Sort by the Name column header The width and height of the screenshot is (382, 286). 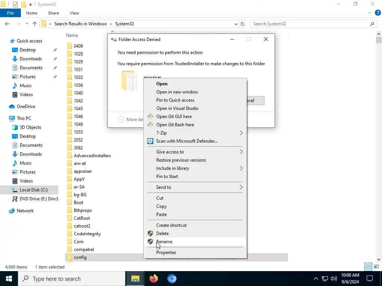[x=72, y=35]
